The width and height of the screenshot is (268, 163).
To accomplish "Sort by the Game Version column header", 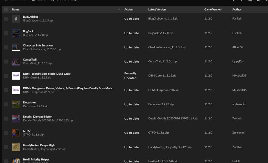I will pyautogui.click(x=213, y=10).
